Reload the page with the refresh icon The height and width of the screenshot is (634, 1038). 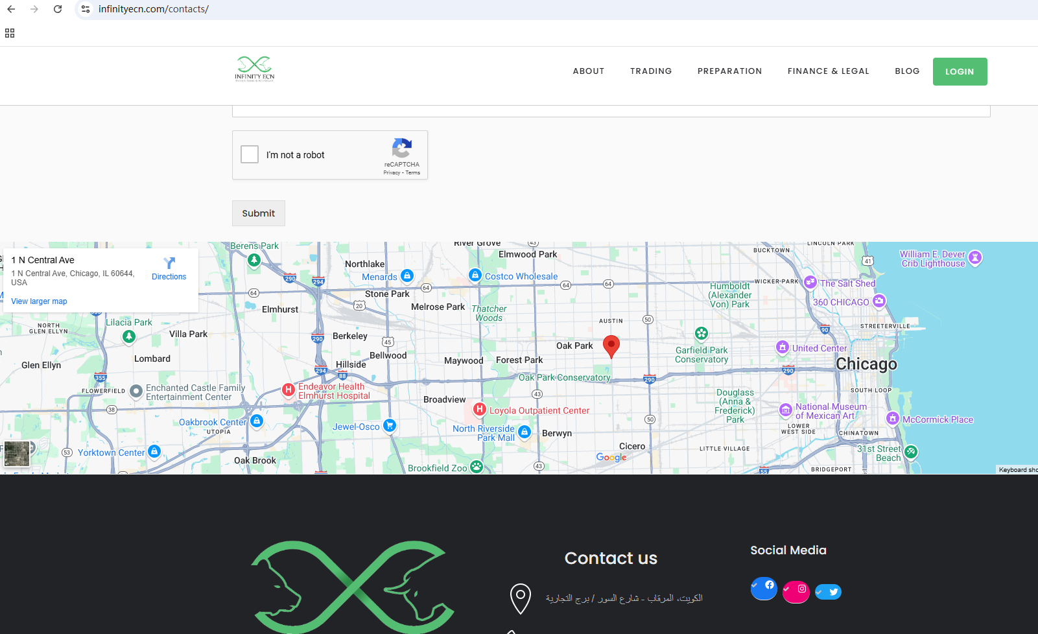click(x=58, y=9)
